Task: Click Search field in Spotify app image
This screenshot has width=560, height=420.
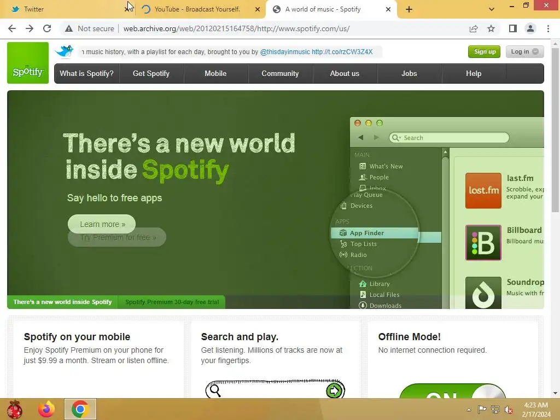Action: coord(450,138)
